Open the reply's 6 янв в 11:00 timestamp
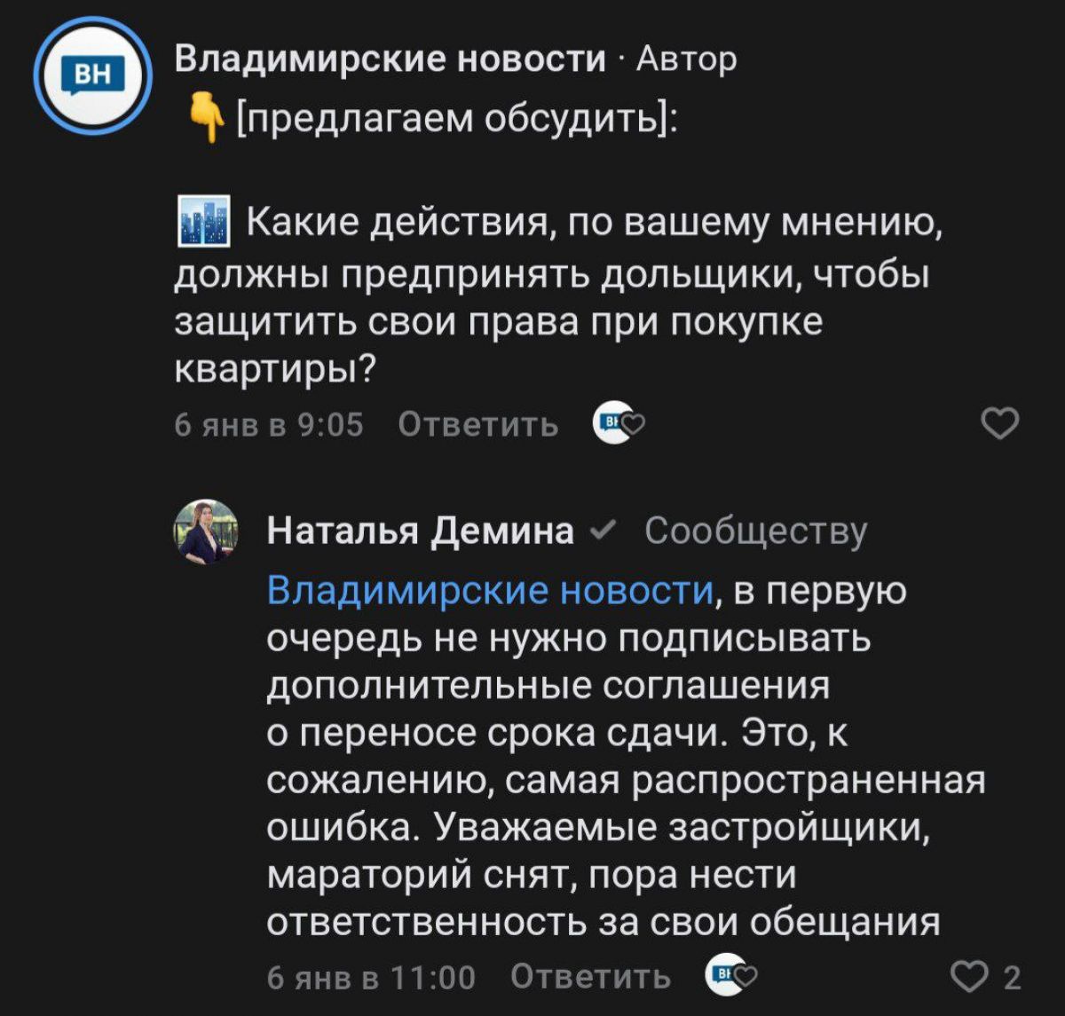 tap(371, 977)
